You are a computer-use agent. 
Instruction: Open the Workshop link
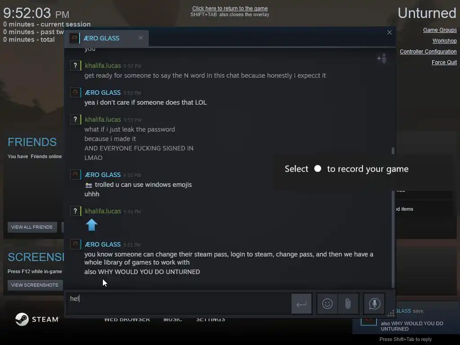point(444,41)
